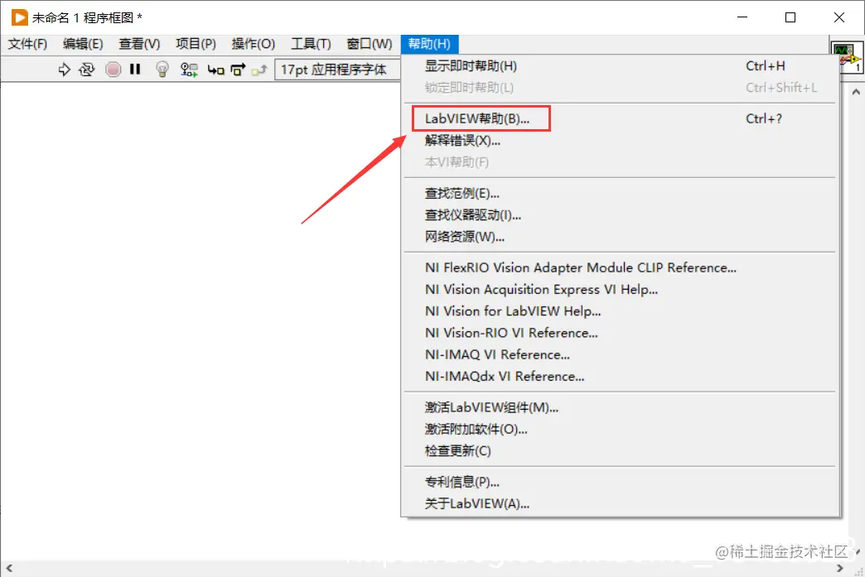The image size is (865, 577).
Task: Click the Run Continuously icon
Action: [x=87, y=70]
